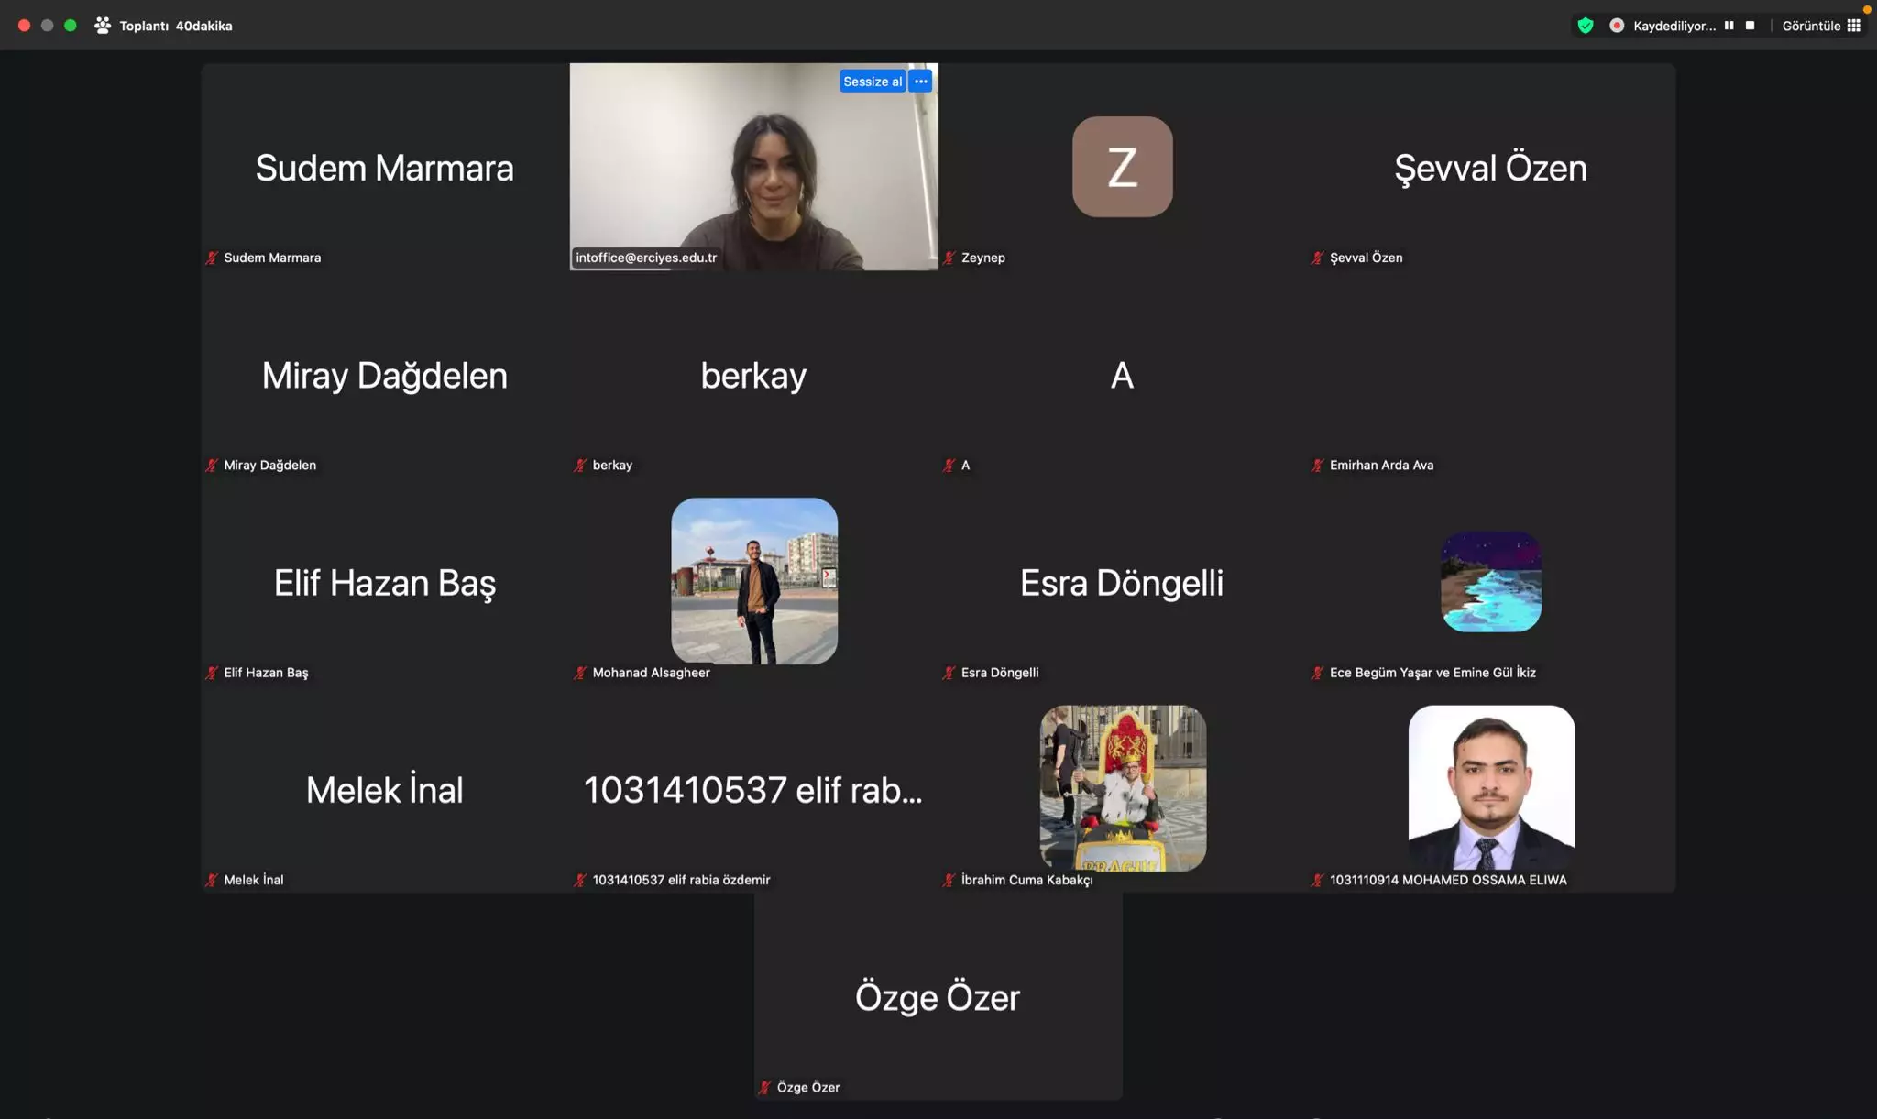Click muted mic icon for İbrahim Cuma Kabakçı
The height and width of the screenshot is (1119, 1877).
(x=949, y=880)
